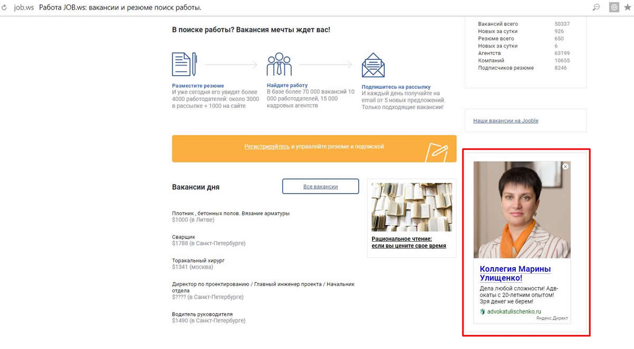
Task: Click the Все вакансии button
Action: pyautogui.click(x=320, y=187)
